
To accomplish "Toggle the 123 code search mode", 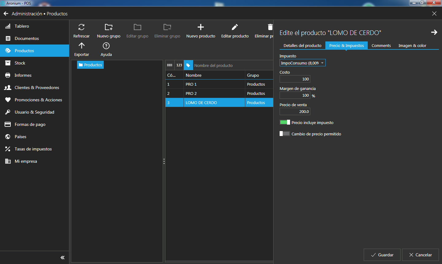I will click(x=179, y=65).
